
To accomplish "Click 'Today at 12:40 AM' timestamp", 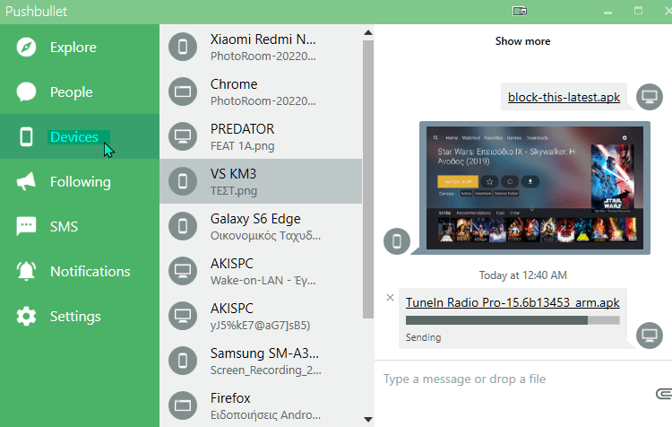I will pyautogui.click(x=523, y=275).
